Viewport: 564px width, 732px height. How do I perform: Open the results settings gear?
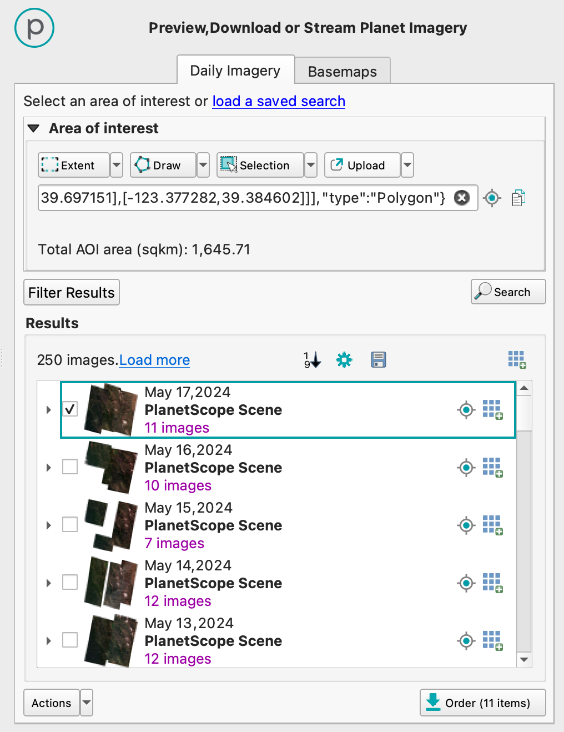click(x=344, y=360)
